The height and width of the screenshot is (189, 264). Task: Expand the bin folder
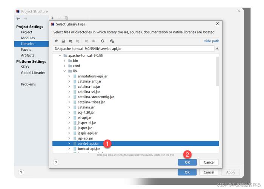(64, 60)
